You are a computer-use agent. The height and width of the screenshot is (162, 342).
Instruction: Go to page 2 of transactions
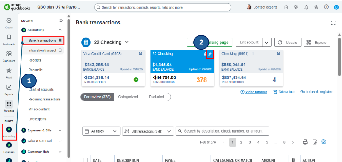point(241,142)
